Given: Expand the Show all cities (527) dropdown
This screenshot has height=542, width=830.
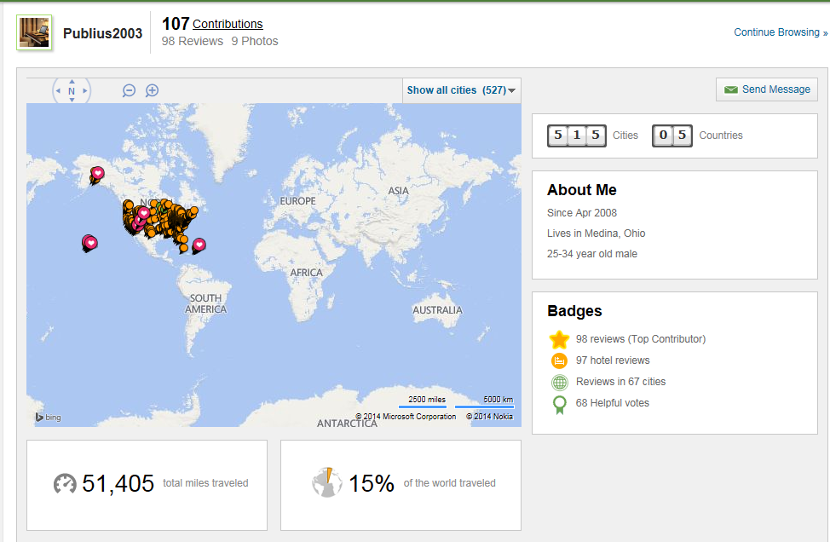Looking at the screenshot, I should tap(461, 90).
